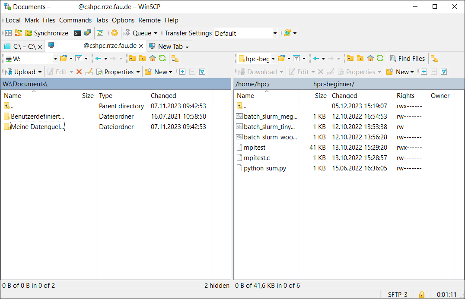Screen dimensions: 465x299
Task: Select the Benutzerdefiniert... folder
Action: click(34, 116)
